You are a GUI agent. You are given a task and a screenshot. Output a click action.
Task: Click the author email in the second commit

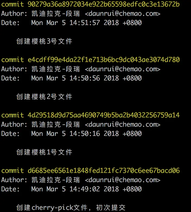point(123,69)
